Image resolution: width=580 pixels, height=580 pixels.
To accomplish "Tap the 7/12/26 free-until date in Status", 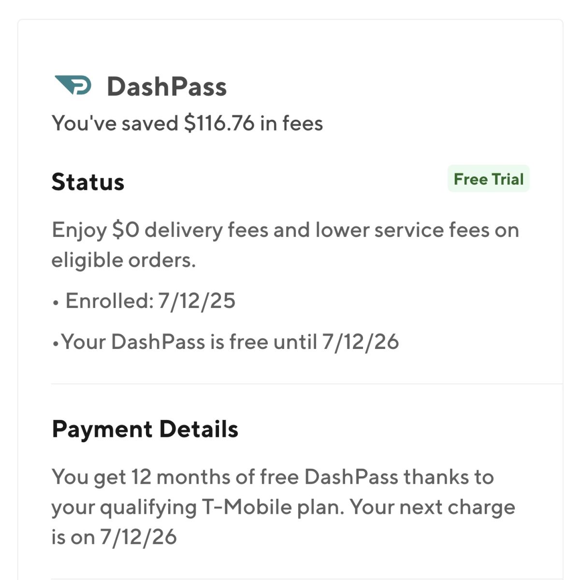I will (361, 342).
